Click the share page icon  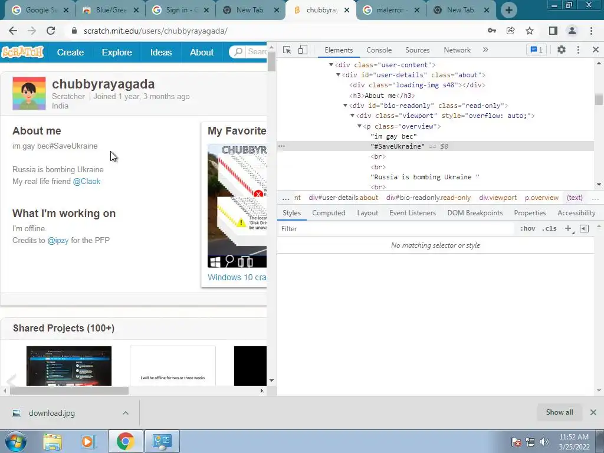(510, 31)
